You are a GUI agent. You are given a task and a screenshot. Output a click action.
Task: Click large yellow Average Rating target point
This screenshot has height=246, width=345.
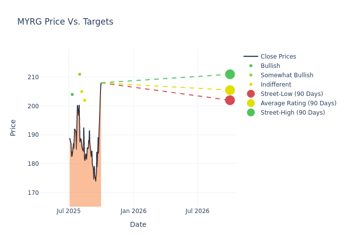230,90
